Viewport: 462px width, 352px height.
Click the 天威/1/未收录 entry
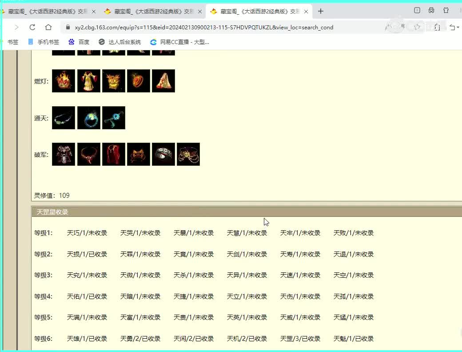(x=300, y=317)
